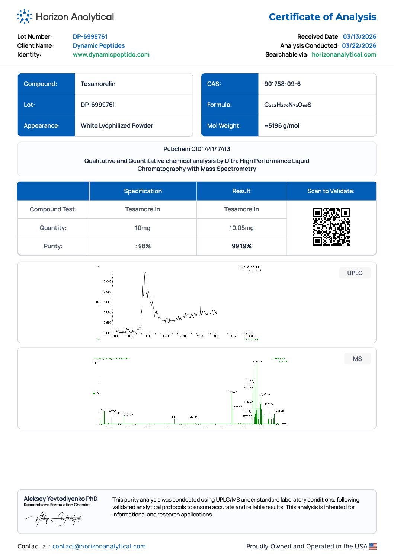Click the USA flag icon
394x557 pixels.
click(x=373, y=546)
